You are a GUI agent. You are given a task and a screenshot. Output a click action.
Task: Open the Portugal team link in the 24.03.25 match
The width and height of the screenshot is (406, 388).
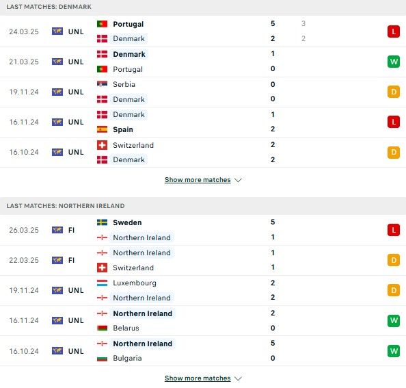tap(128, 24)
